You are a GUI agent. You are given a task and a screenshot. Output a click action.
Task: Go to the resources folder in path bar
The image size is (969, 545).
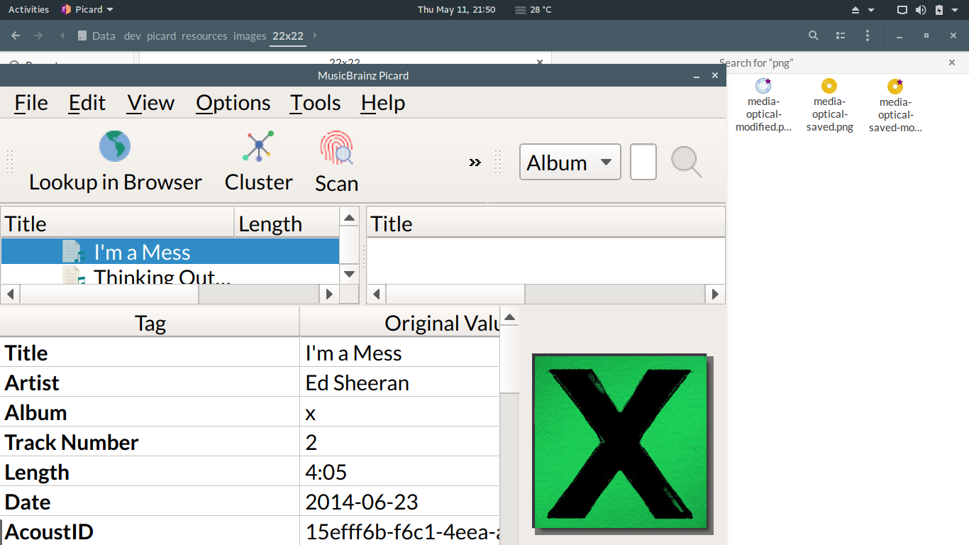204,35
